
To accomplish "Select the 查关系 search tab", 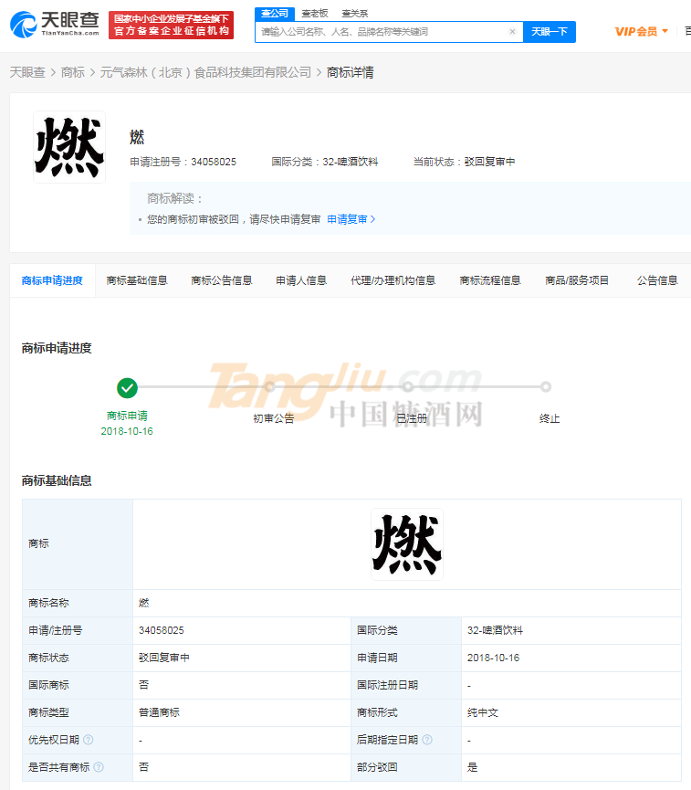I will coord(355,14).
